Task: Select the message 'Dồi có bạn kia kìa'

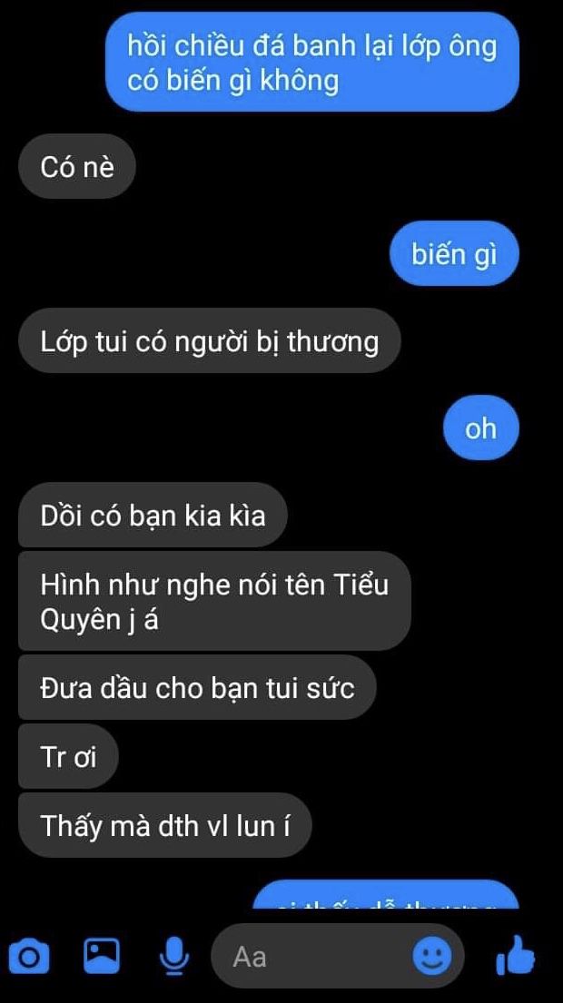Action: 153,515
